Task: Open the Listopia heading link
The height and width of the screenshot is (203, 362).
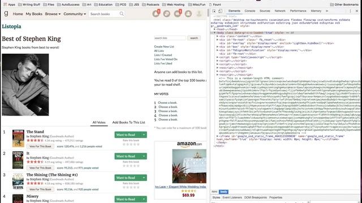Action: click(x=11, y=27)
